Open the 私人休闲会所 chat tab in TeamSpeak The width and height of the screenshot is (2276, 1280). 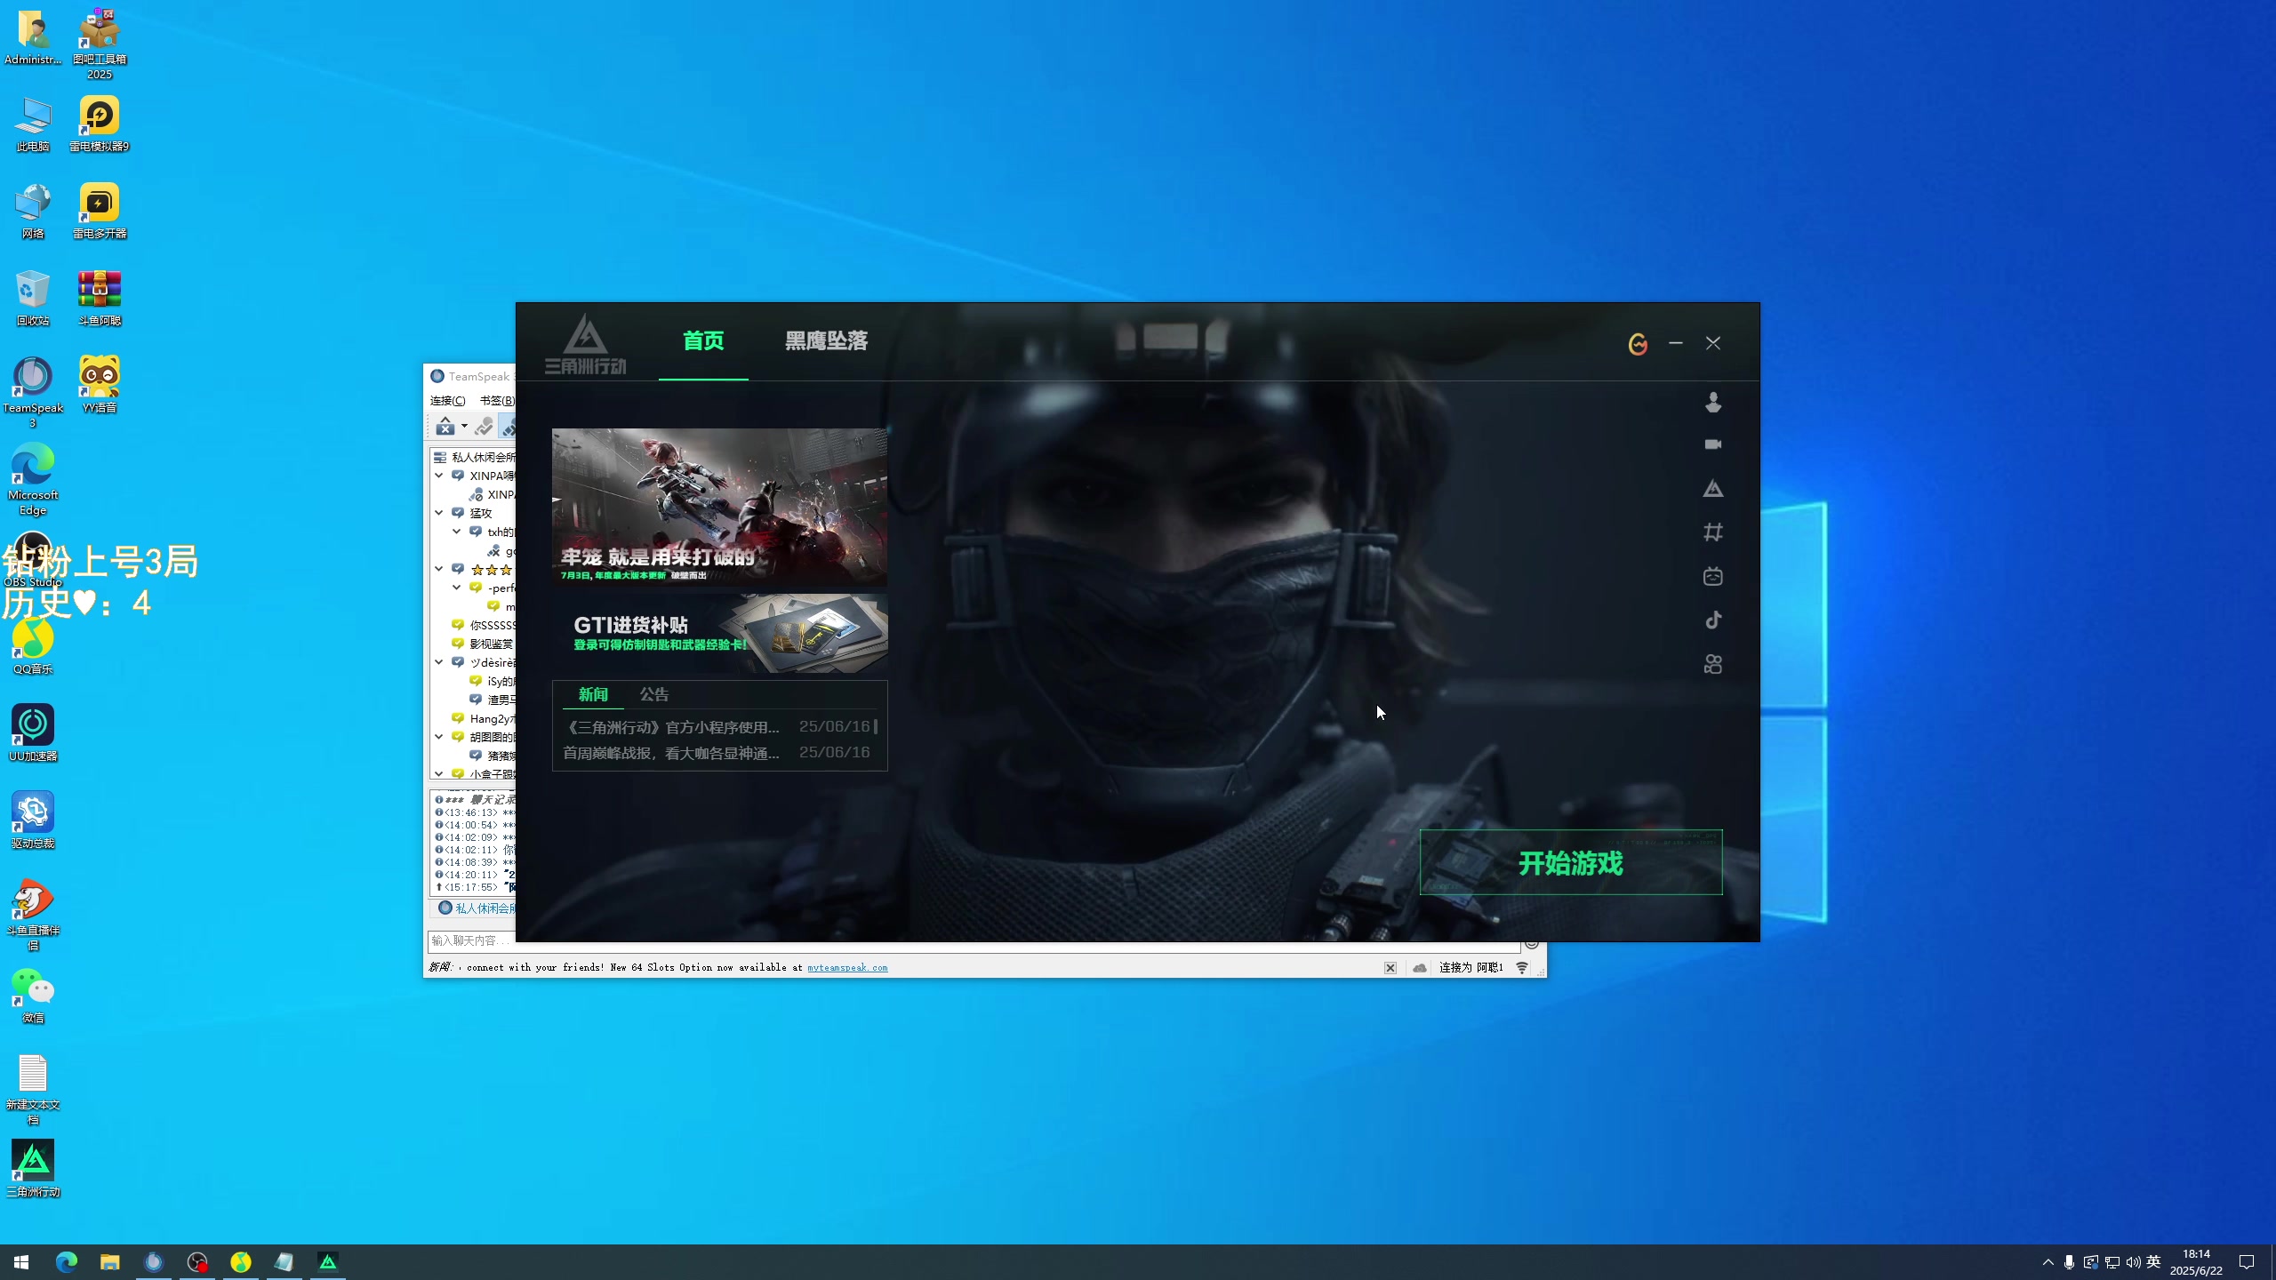(477, 908)
